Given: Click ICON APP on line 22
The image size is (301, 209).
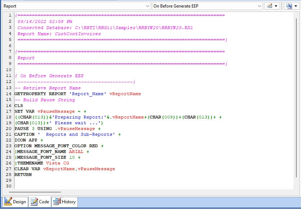Looking at the screenshot, I should [26, 140].
